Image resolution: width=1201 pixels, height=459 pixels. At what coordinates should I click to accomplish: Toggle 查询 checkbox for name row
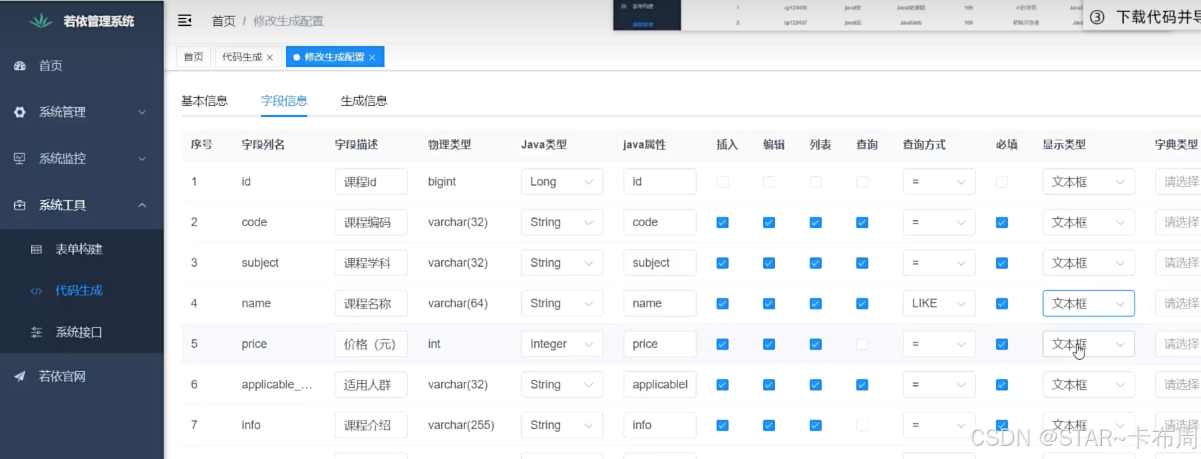(x=862, y=304)
